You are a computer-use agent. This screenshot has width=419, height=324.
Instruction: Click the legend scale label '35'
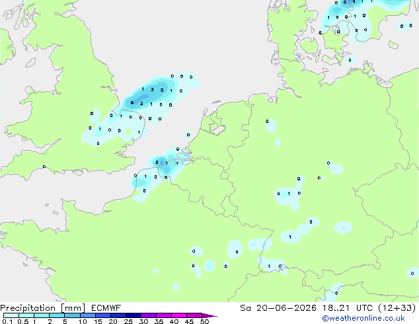[159, 321]
